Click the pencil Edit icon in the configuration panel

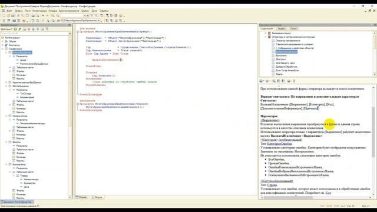point(19,29)
